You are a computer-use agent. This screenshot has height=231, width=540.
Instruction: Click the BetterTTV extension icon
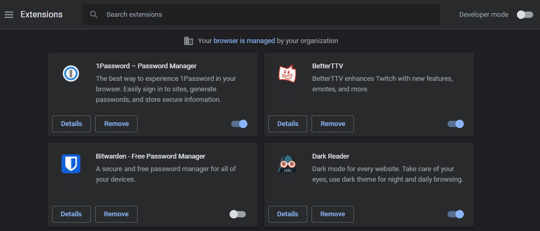(x=287, y=73)
